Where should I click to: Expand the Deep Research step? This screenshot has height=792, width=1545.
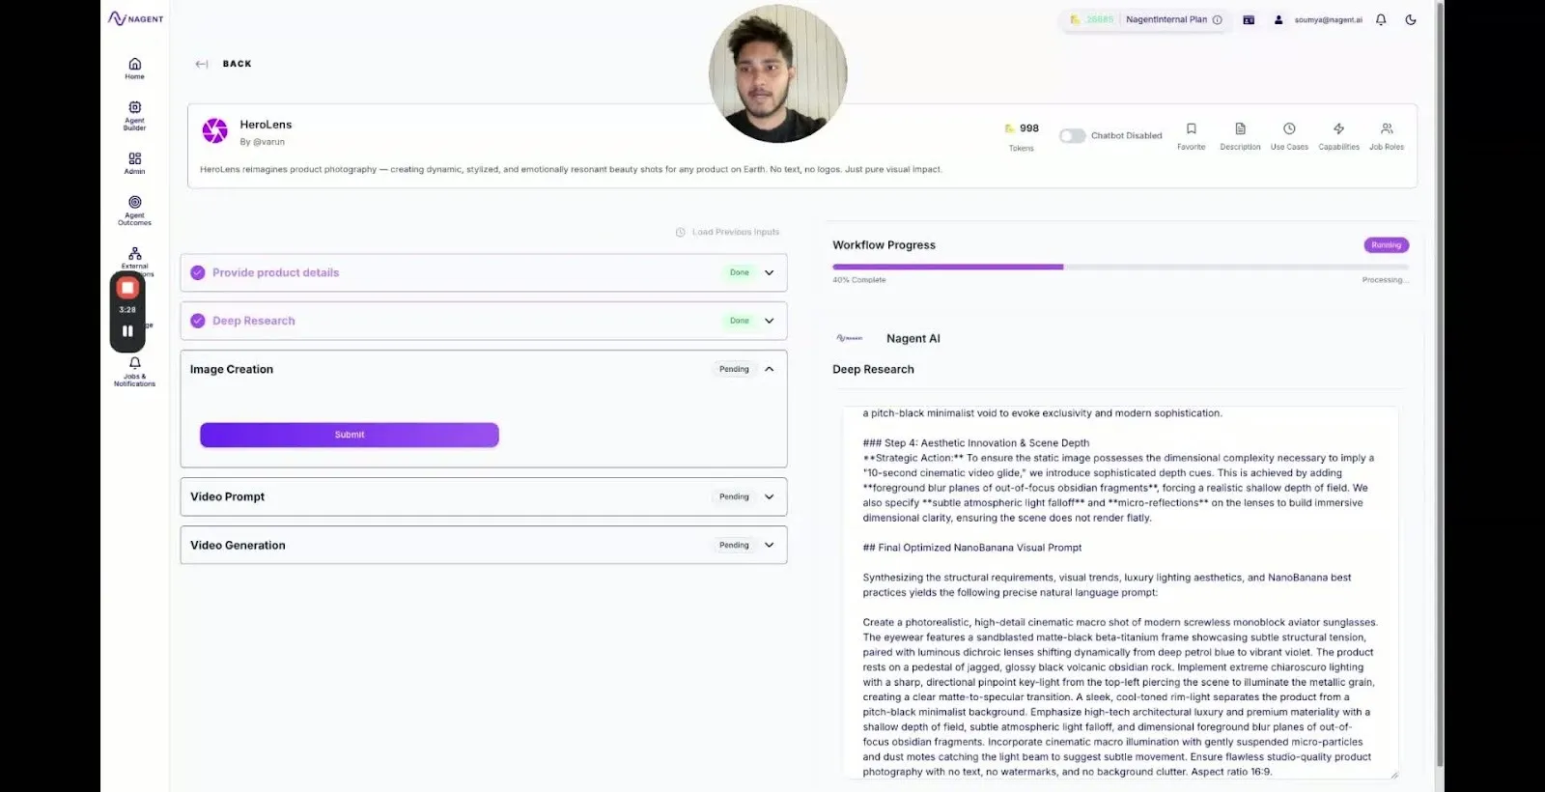769,321
